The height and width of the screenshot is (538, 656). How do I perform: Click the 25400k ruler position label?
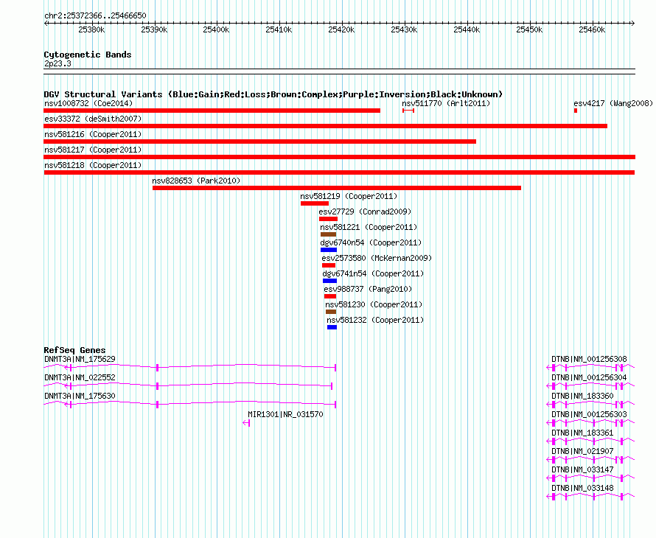(216, 29)
